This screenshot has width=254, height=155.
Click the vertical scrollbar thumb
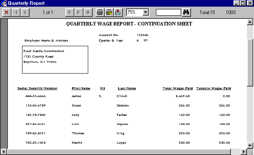pos(250,63)
